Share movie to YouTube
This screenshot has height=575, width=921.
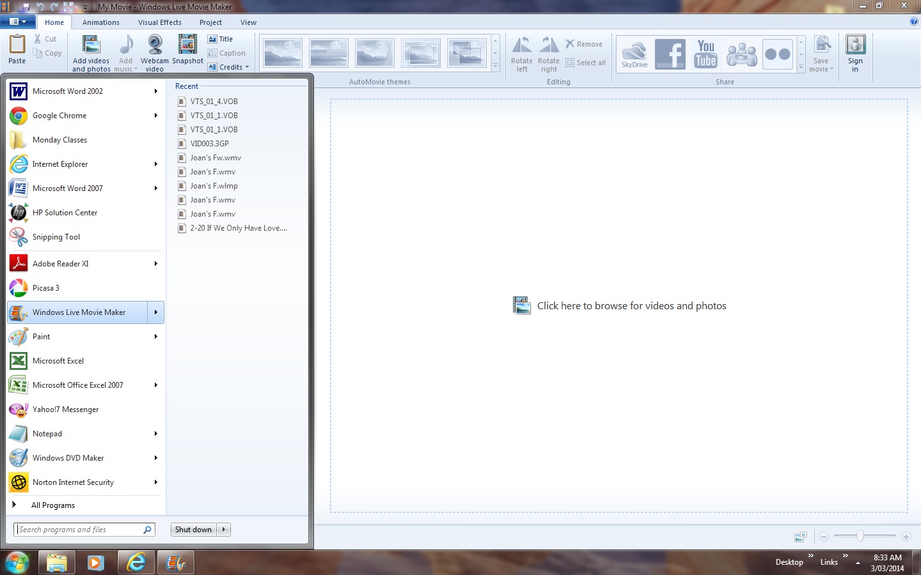705,54
